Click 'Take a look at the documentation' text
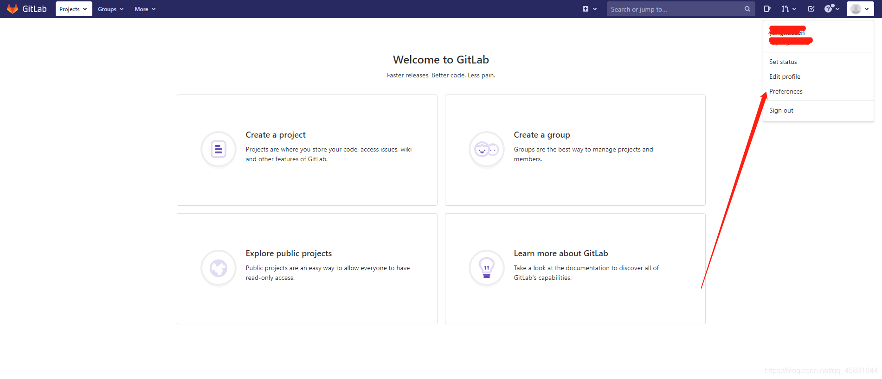 [586, 273]
